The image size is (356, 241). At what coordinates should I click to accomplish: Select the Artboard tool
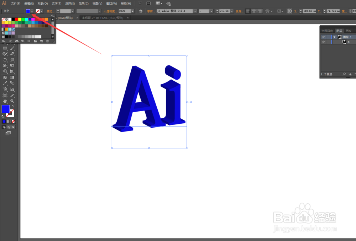tap(5, 95)
